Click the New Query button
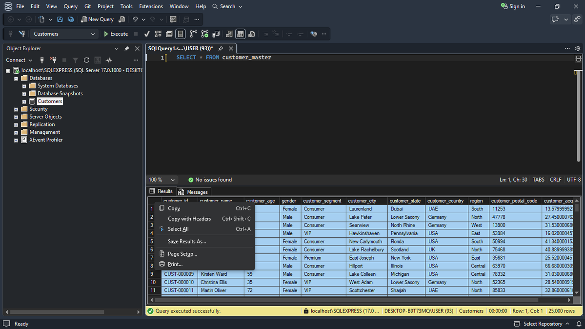This screenshot has height=329, width=585. click(x=98, y=20)
